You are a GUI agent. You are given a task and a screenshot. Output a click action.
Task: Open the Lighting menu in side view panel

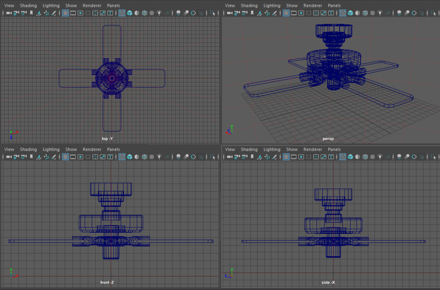(x=272, y=149)
